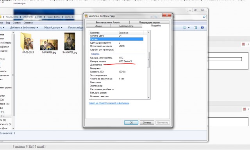Select the Камера, модель row

tap(116, 61)
